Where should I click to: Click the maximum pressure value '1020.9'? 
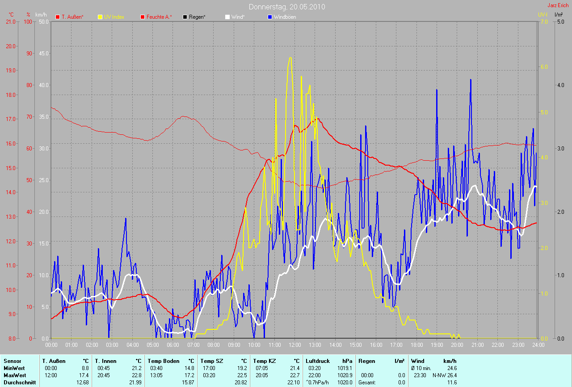[345, 375]
